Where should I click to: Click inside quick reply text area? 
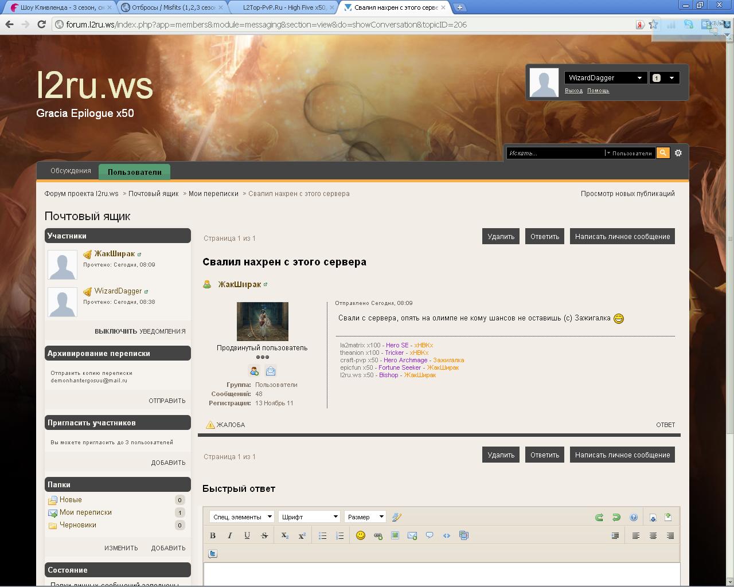(x=442, y=574)
